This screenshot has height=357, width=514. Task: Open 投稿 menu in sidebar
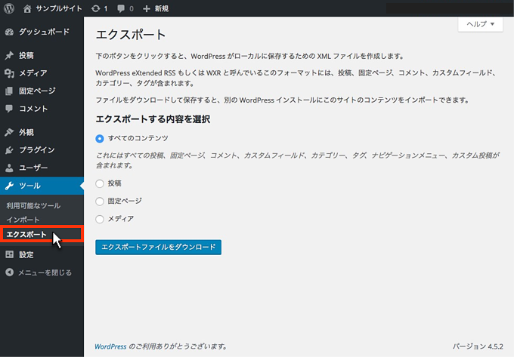(26, 55)
